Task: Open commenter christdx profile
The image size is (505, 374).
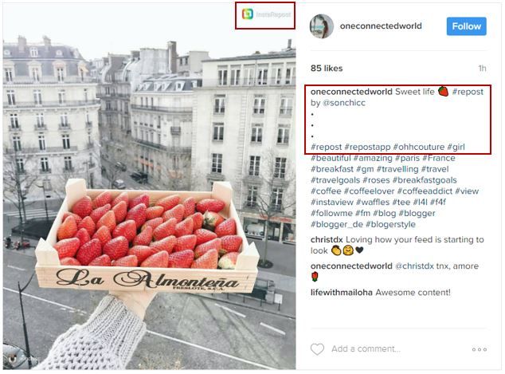Action: [x=327, y=239]
